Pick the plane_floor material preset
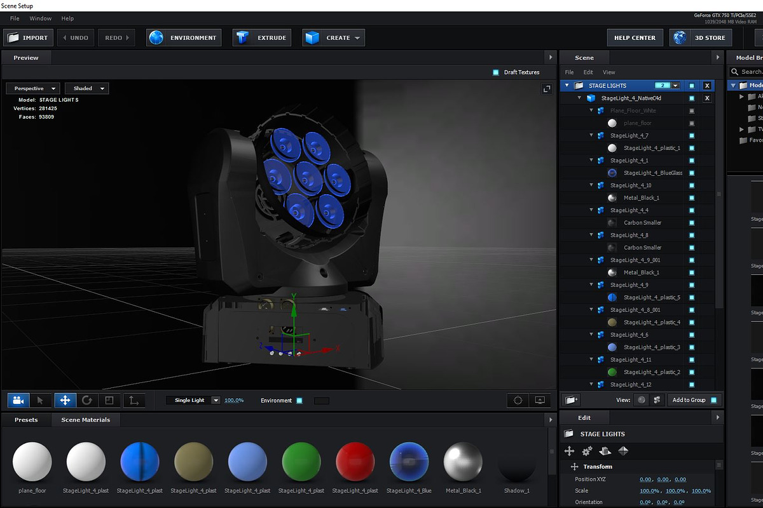The height and width of the screenshot is (508, 763). 32,462
